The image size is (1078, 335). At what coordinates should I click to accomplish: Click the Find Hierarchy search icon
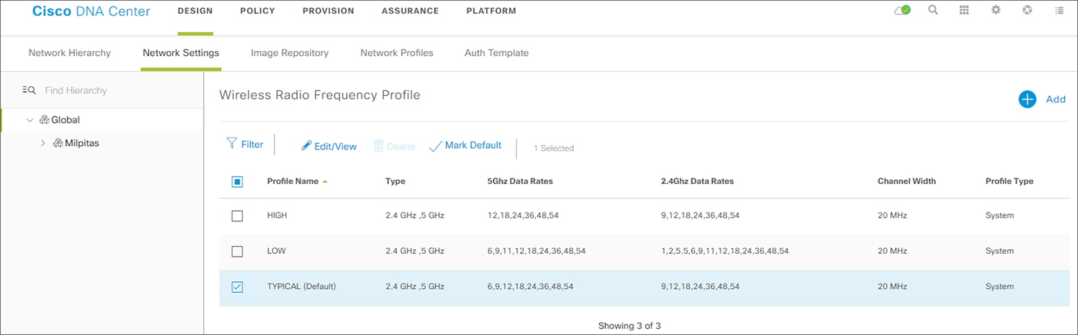click(x=29, y=90)
